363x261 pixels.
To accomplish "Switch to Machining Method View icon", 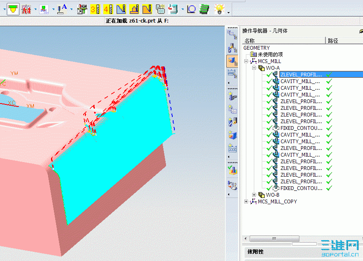I will pos(232,74).
